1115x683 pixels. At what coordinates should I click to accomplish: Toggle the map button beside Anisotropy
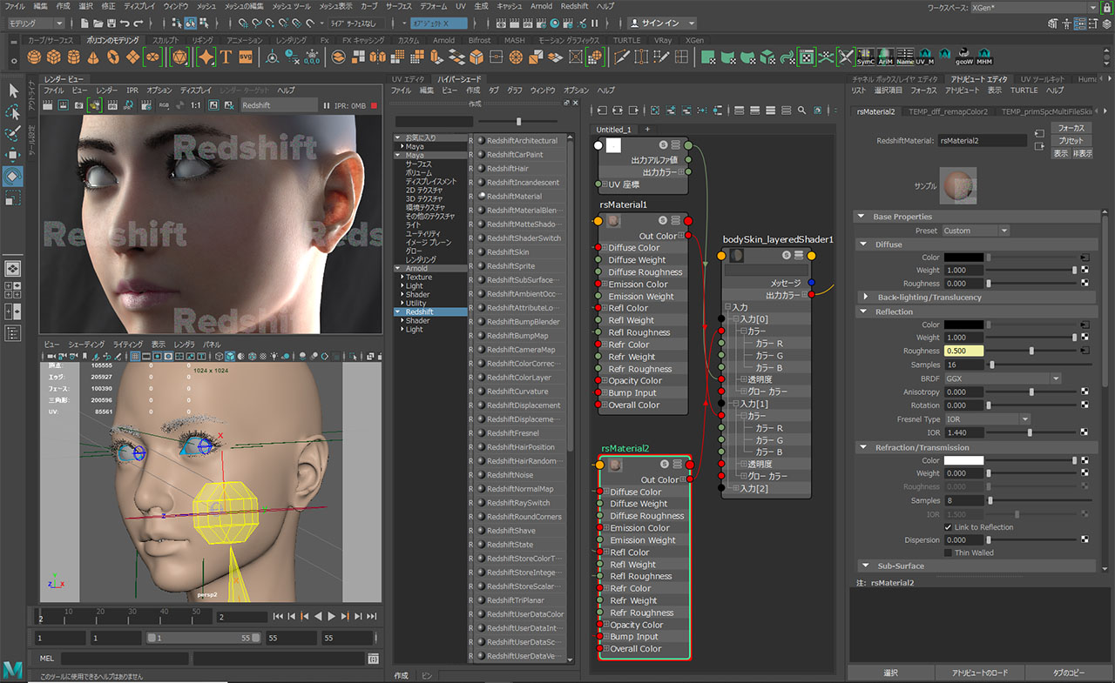[1085, 392]
